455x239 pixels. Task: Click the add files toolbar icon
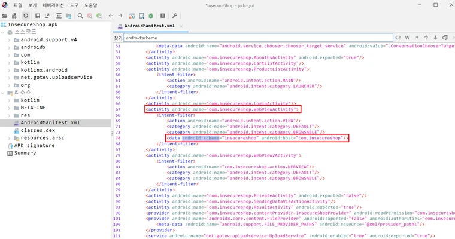point(14,16)
